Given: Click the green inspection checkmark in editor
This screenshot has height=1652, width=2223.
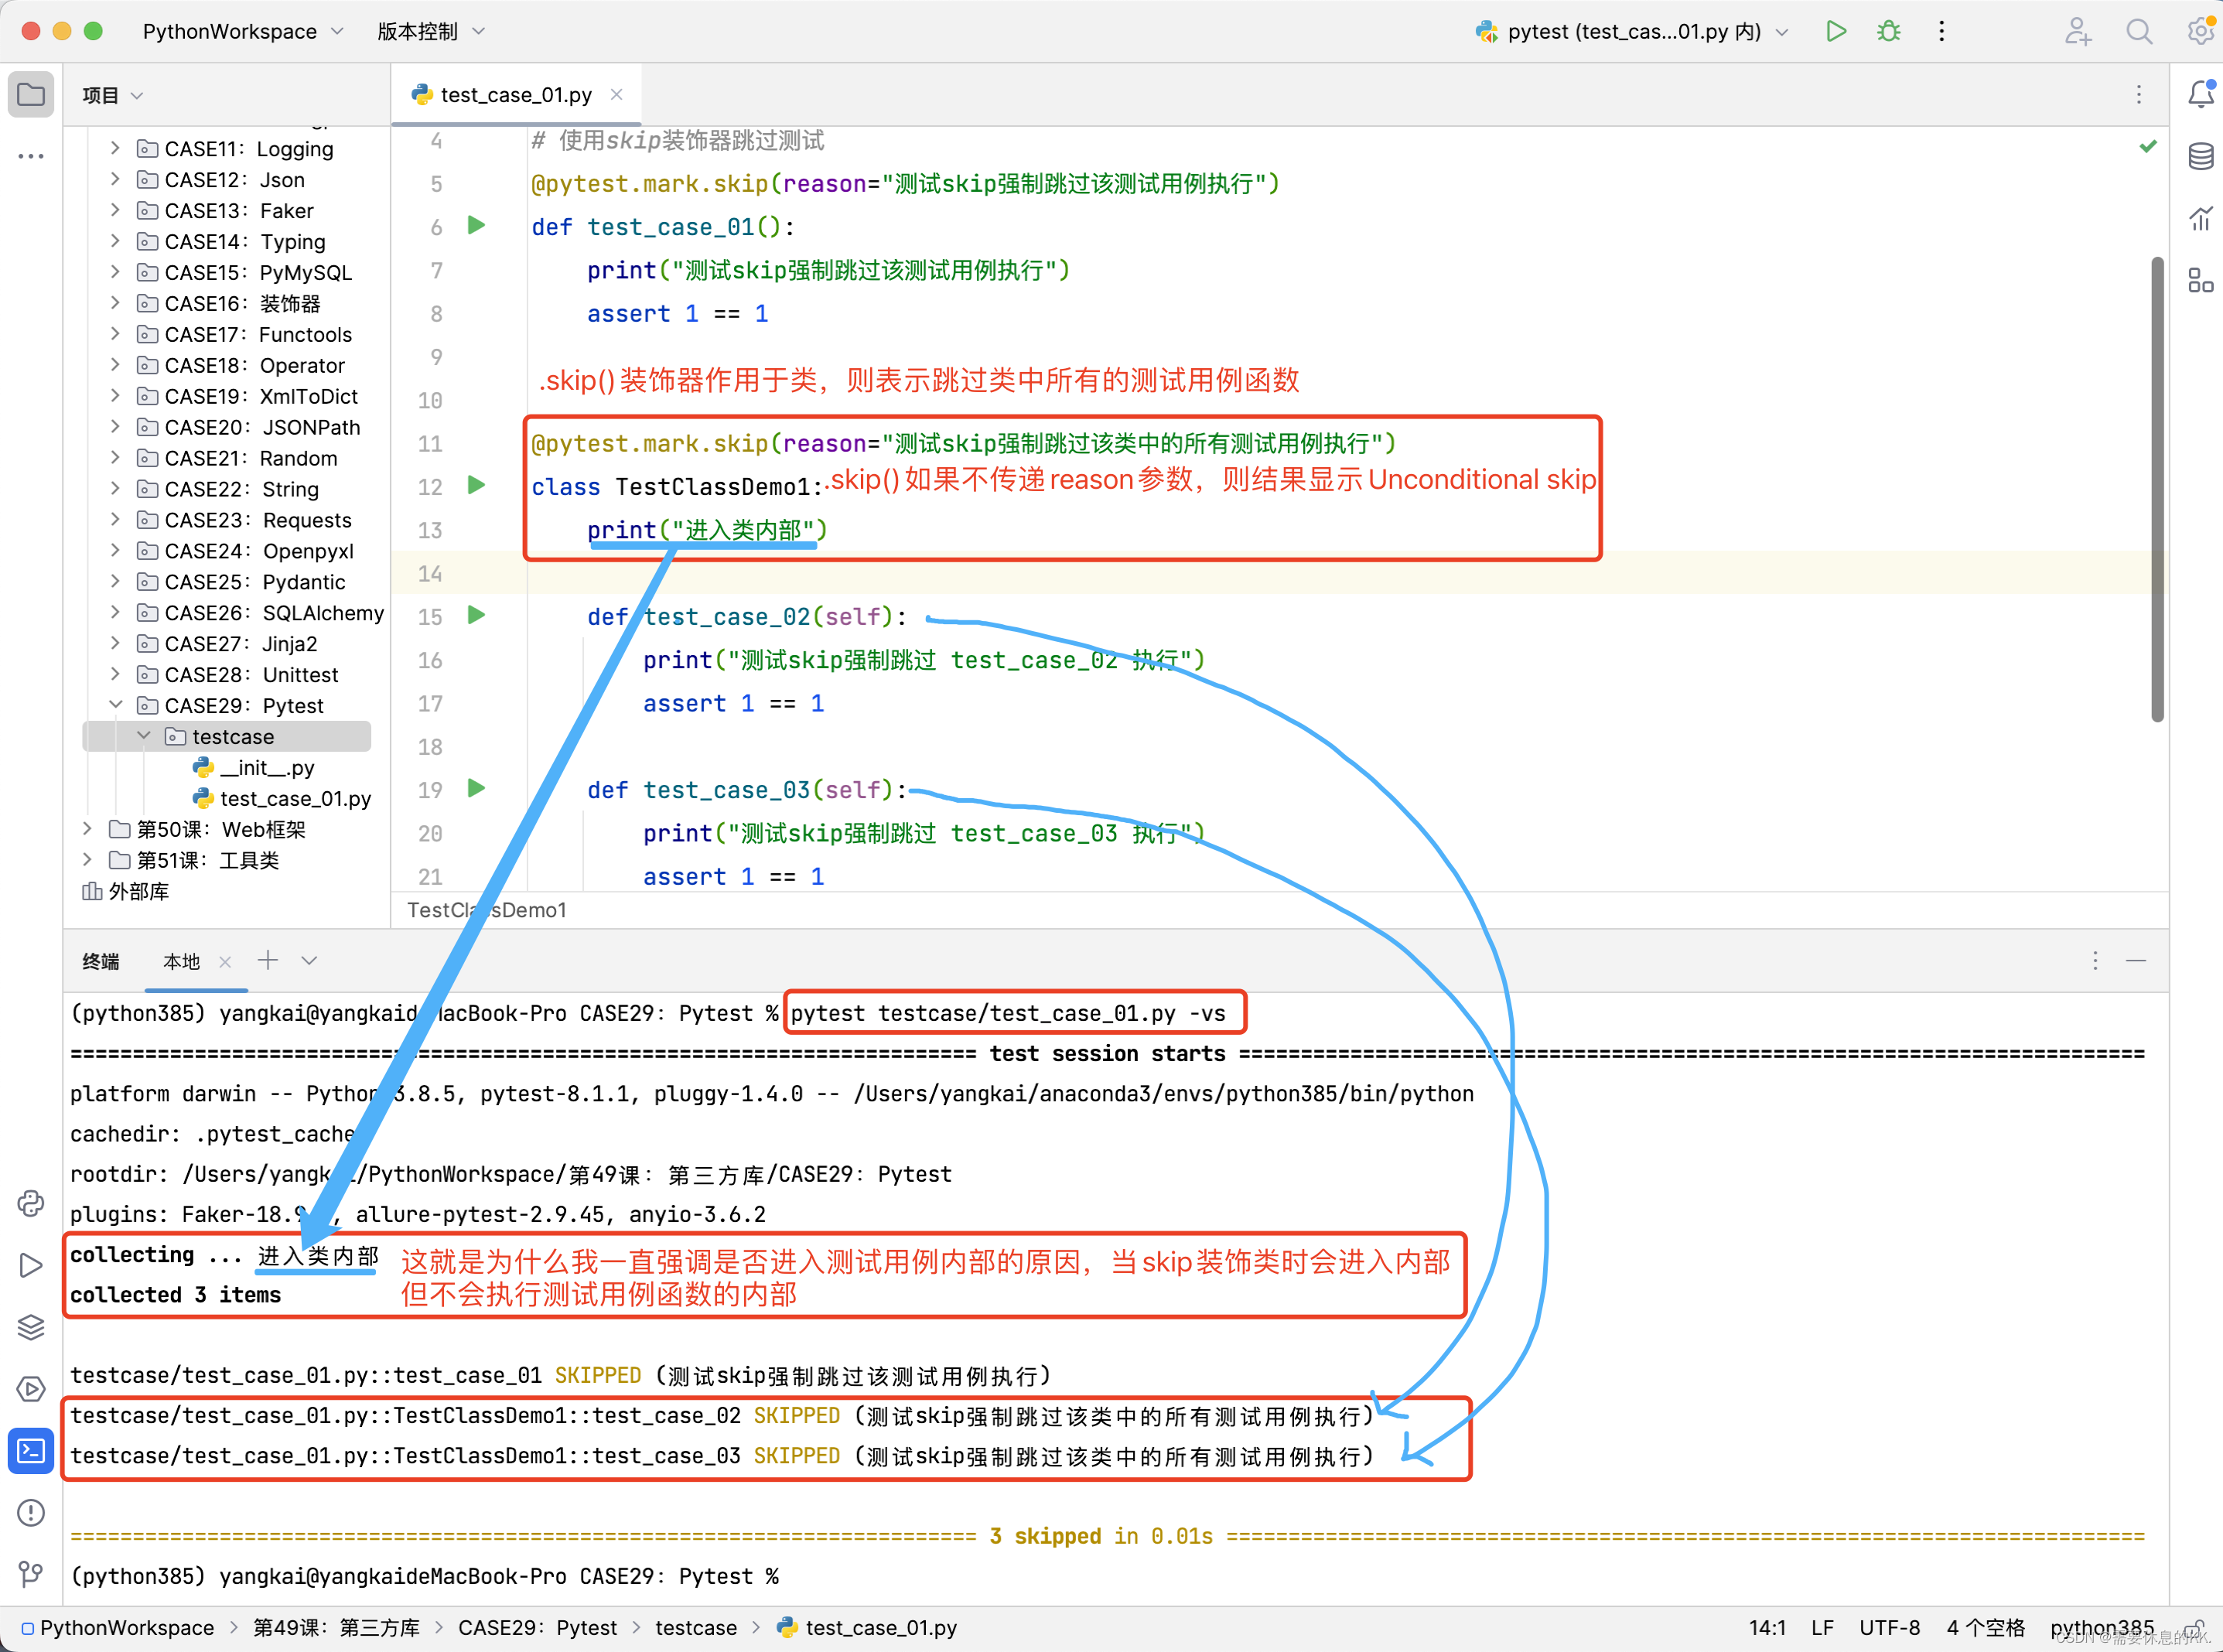Looking at the screenshot, I should 2148,147.
